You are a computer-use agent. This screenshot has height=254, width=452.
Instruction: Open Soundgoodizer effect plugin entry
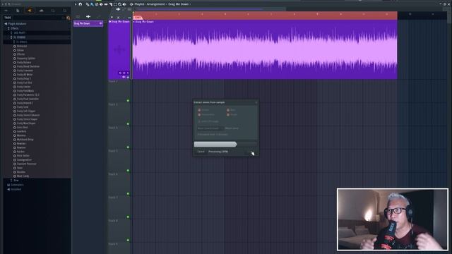point(24,159)
